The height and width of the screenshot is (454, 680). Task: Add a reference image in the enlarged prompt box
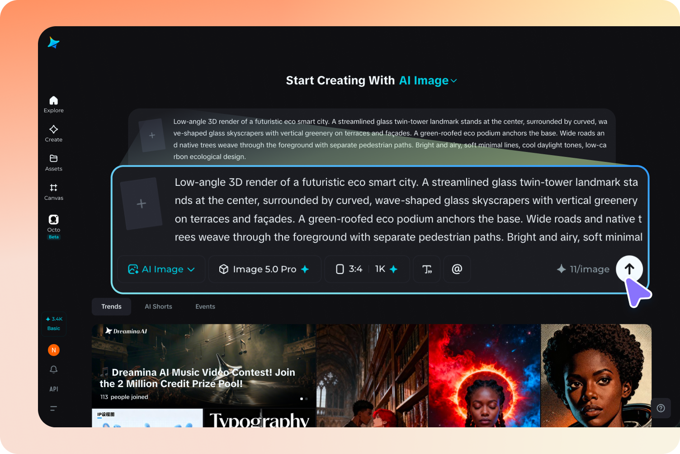tap(142, 203)
